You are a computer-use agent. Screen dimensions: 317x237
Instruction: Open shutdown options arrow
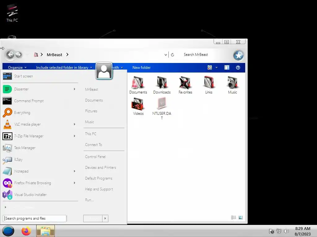point(105,218)
